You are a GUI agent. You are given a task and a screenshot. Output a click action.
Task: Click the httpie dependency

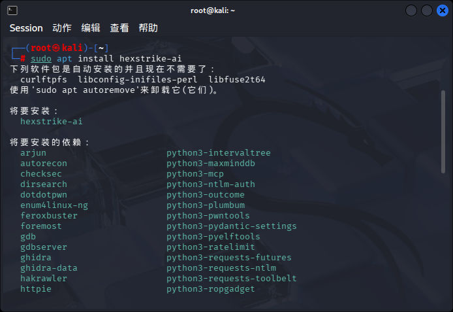click(x=36, y=289)
